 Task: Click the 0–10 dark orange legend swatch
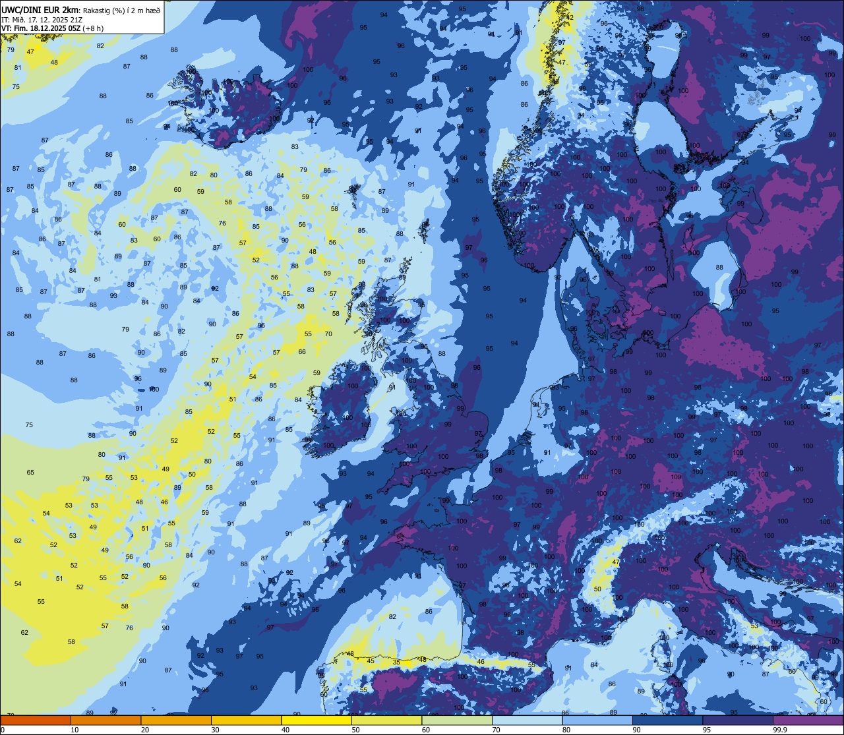(36, 720)
